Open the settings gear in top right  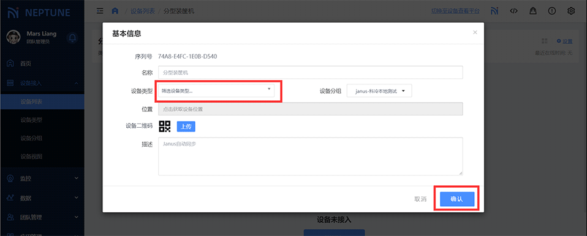click(571, 11)
